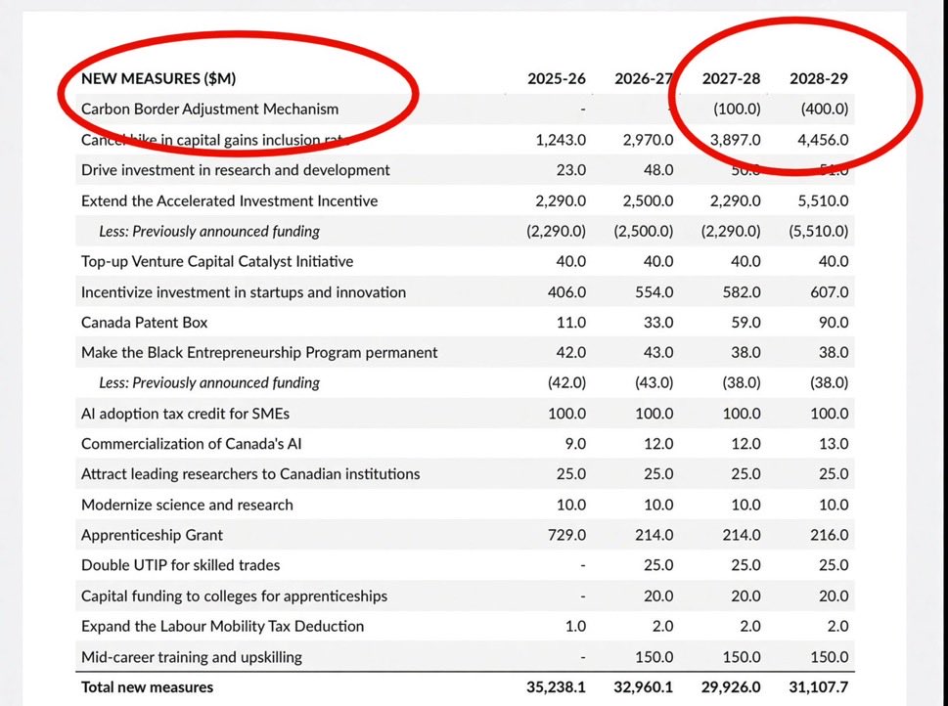
Task: Click the (100.0) Carbon Border value
Action: point(737,109)
